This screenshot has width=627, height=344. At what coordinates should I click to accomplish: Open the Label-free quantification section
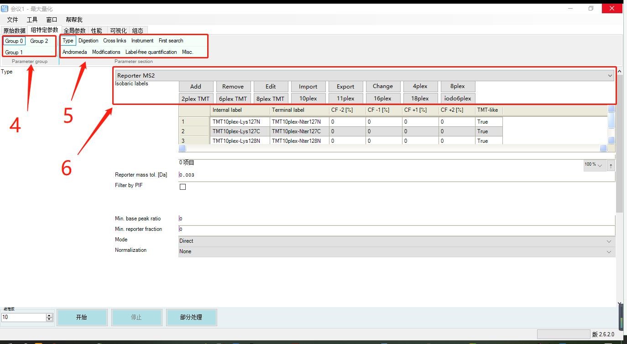(151, 52)
